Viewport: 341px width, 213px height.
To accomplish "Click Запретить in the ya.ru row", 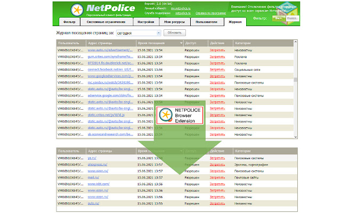I will (217, 158).
